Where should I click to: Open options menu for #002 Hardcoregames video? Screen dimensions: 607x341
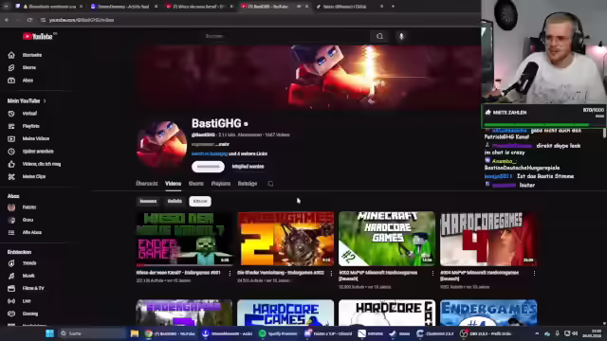[x=432, y=274]
